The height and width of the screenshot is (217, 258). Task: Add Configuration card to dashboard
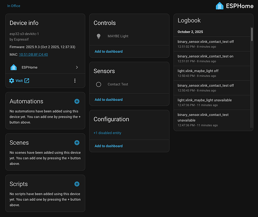pos(109,146)
